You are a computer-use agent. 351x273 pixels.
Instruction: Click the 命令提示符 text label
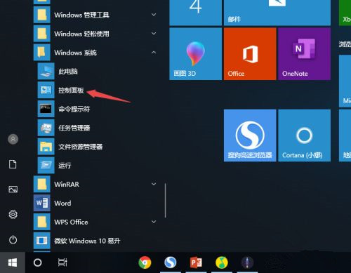pos(74,109)
